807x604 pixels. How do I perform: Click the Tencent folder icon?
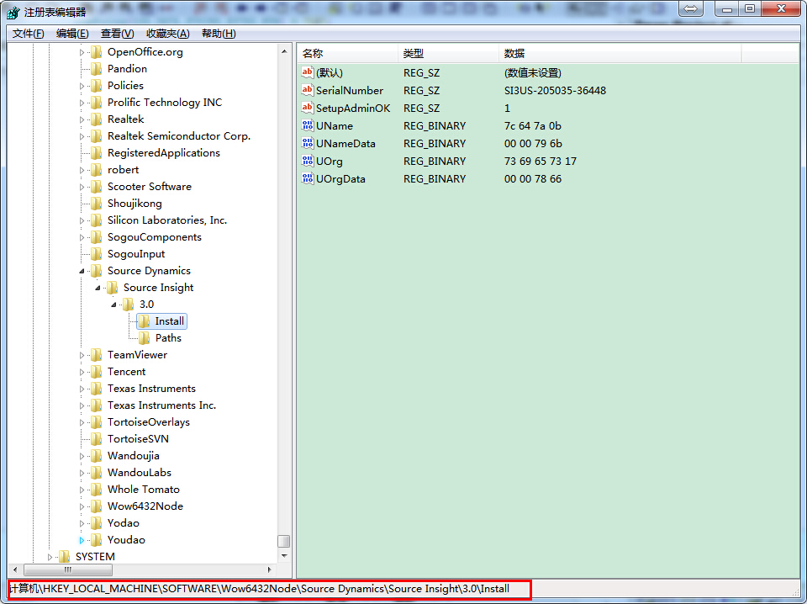pyautogui.click(x=96, y=372)
